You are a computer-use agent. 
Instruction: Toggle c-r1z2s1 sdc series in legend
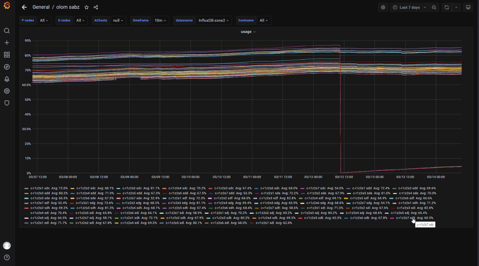pos(40,188)
